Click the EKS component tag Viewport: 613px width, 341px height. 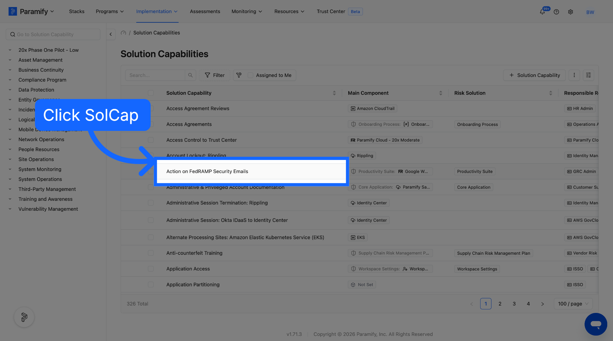pos(358,237)
